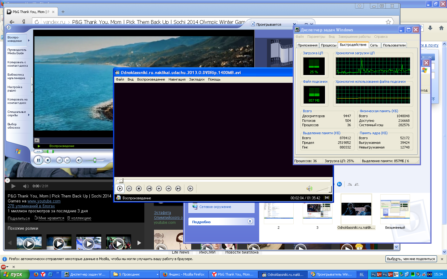Click rewind icon in AVI player
Image resolution: width=447 pixels, height=279 pixels.
[x=159, y=188]
